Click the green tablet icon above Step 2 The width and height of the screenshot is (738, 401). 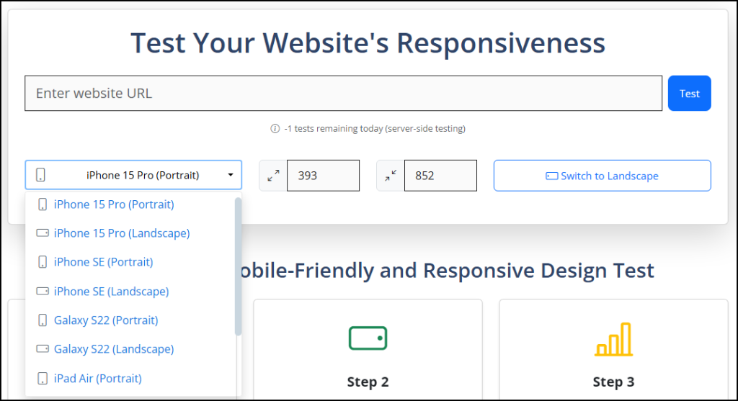click(x=368, y=338)
